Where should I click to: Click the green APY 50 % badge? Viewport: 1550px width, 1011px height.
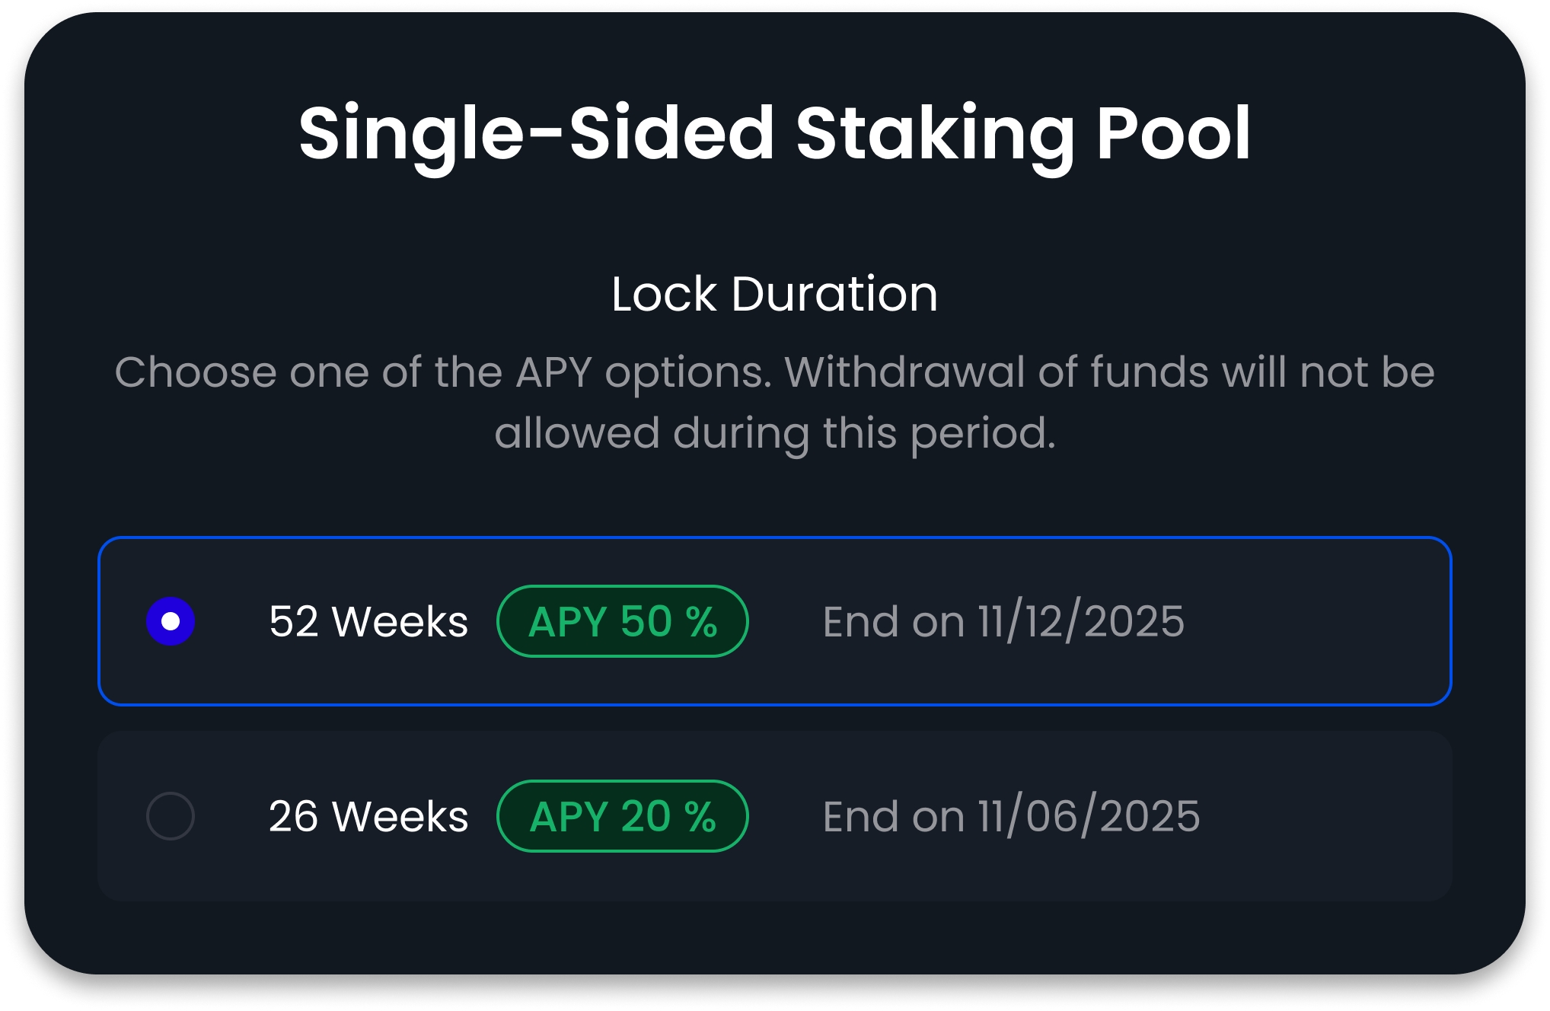pyautogui.click(x=622, y=621)
